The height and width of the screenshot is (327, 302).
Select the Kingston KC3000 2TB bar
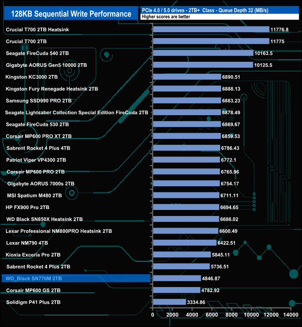187,77
